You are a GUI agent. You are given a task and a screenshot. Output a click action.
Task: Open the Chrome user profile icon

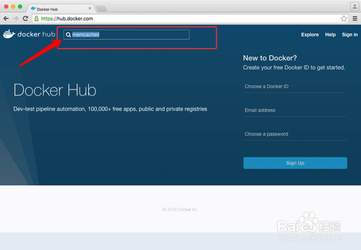tap(355, 6)
